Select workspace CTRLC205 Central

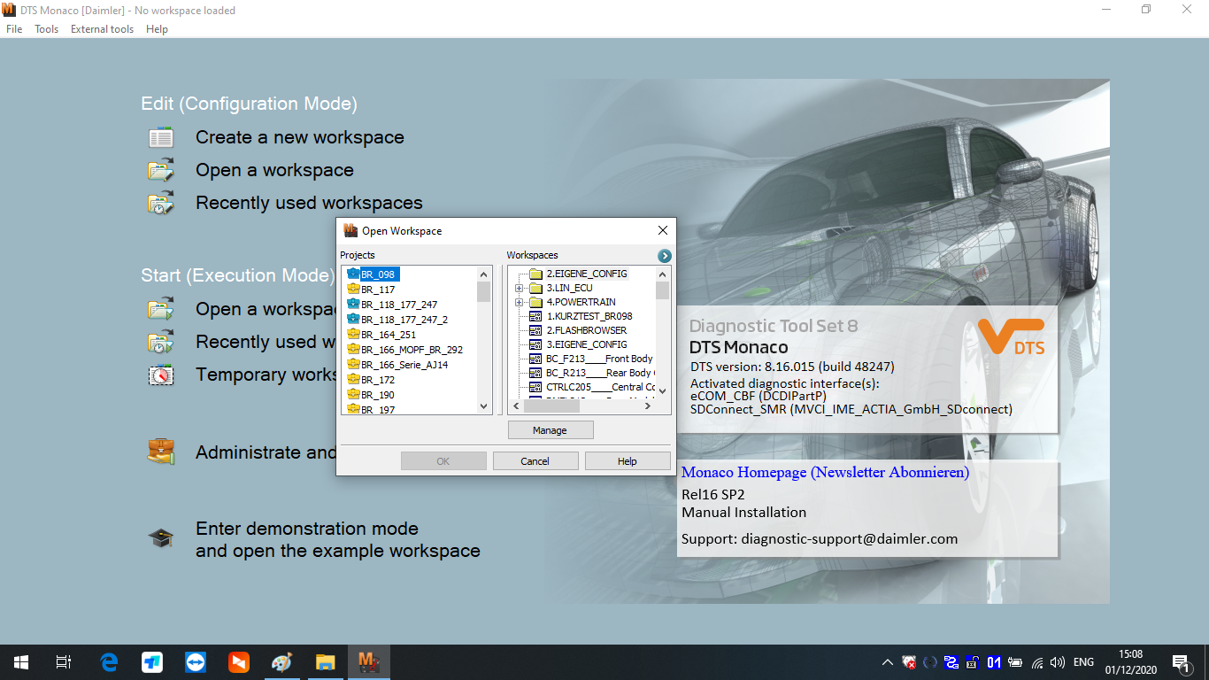click(x=600, y=387)
